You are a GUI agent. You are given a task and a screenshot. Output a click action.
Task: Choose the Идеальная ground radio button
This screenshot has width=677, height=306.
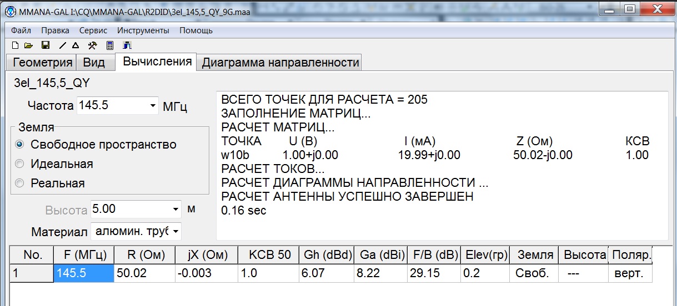click(x=20, y=164)
